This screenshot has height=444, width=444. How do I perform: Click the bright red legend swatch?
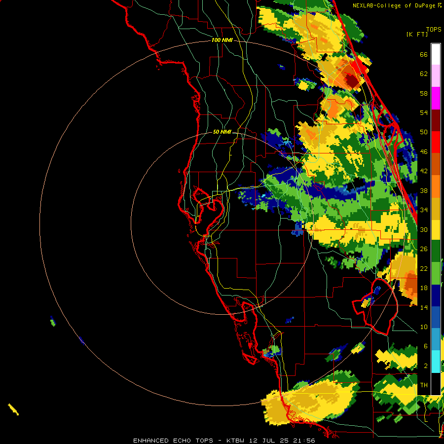(x=436, y=142)
